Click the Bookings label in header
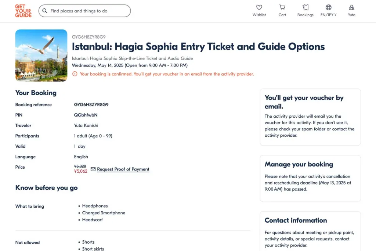 (x=305, y=15)
